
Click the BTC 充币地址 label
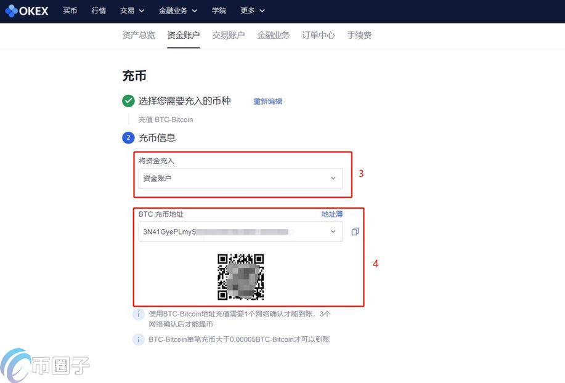click(x=161, y=214)
